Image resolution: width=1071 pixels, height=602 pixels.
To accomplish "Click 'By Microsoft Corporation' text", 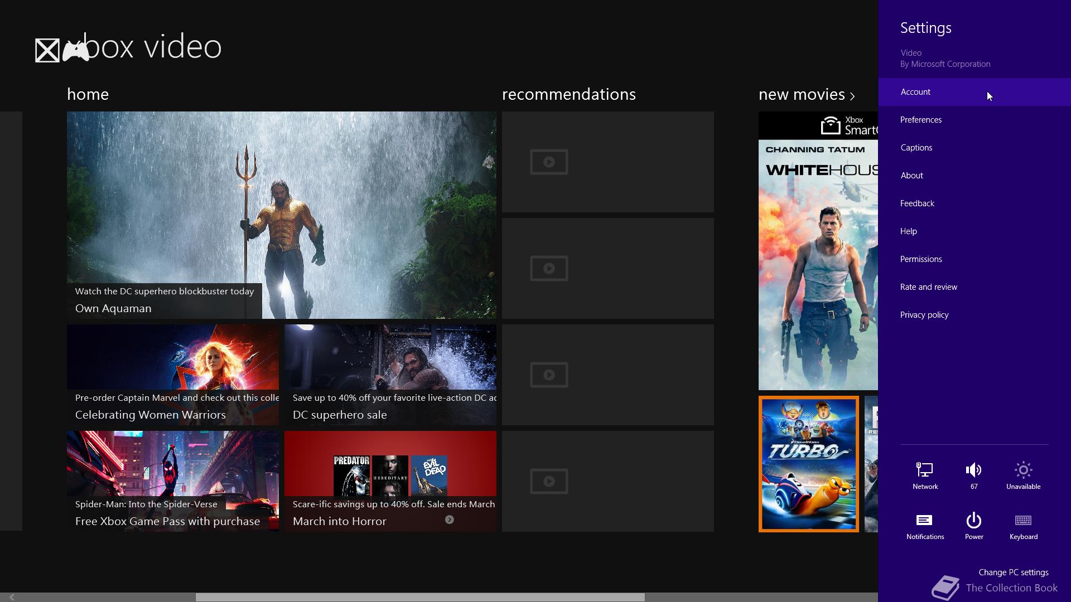I will (945, 64).
